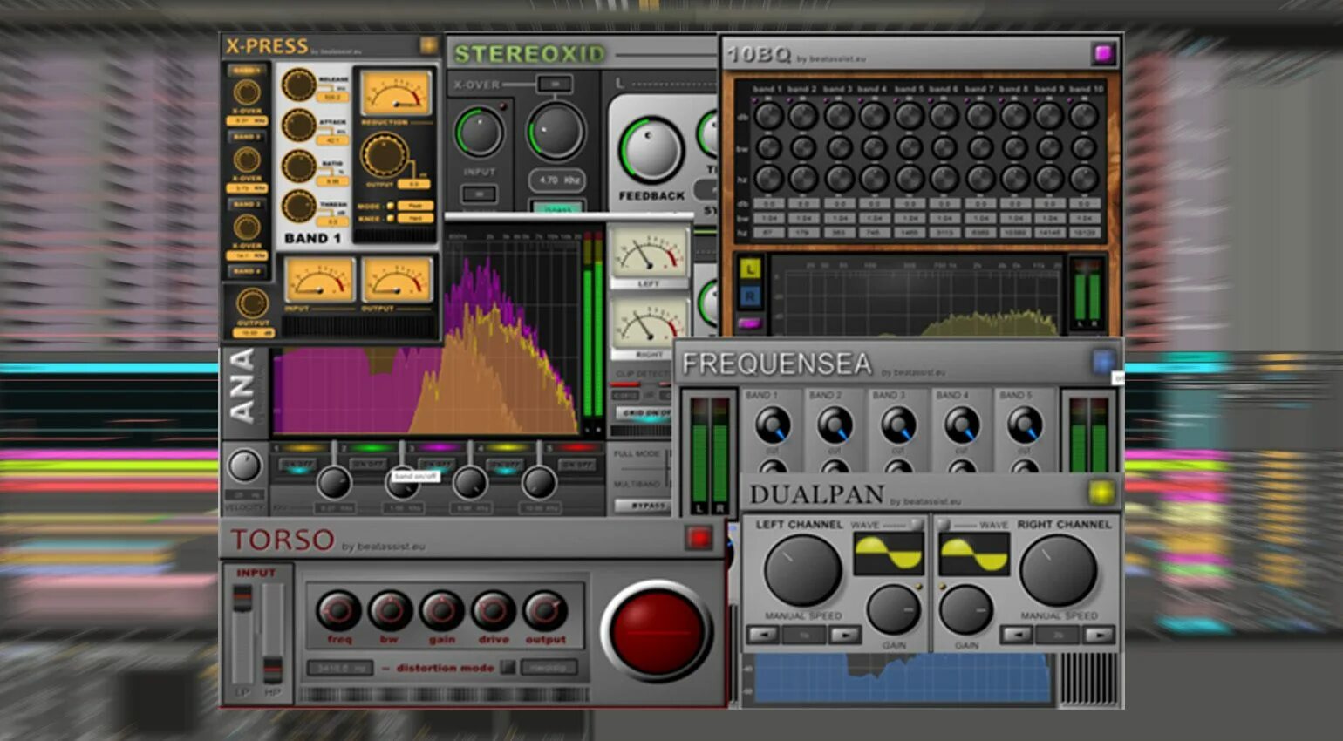The width and height of the screenshot is (1343, 741).
Task: Click the left channel sine wave display in DUALPAN
Action: coord(888,553)
